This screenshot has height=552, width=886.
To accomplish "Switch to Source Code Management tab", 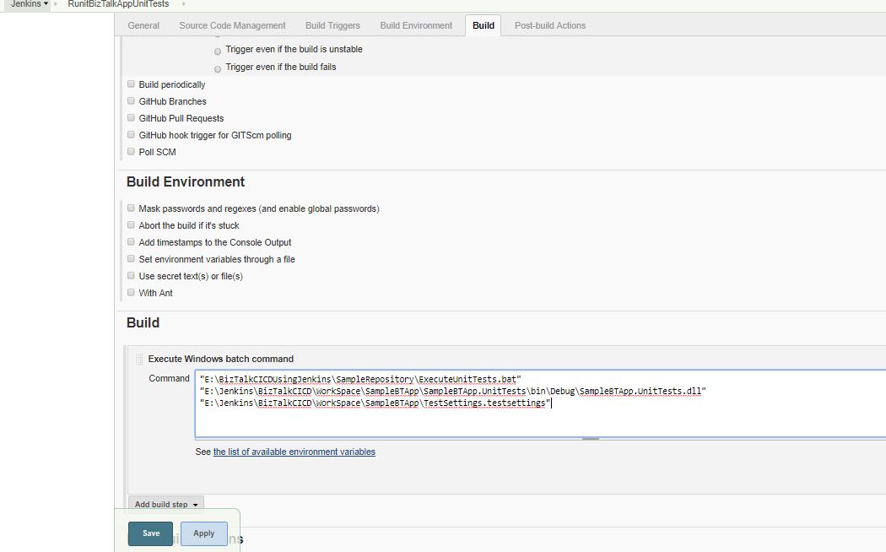I will click(x=232, y=25).
